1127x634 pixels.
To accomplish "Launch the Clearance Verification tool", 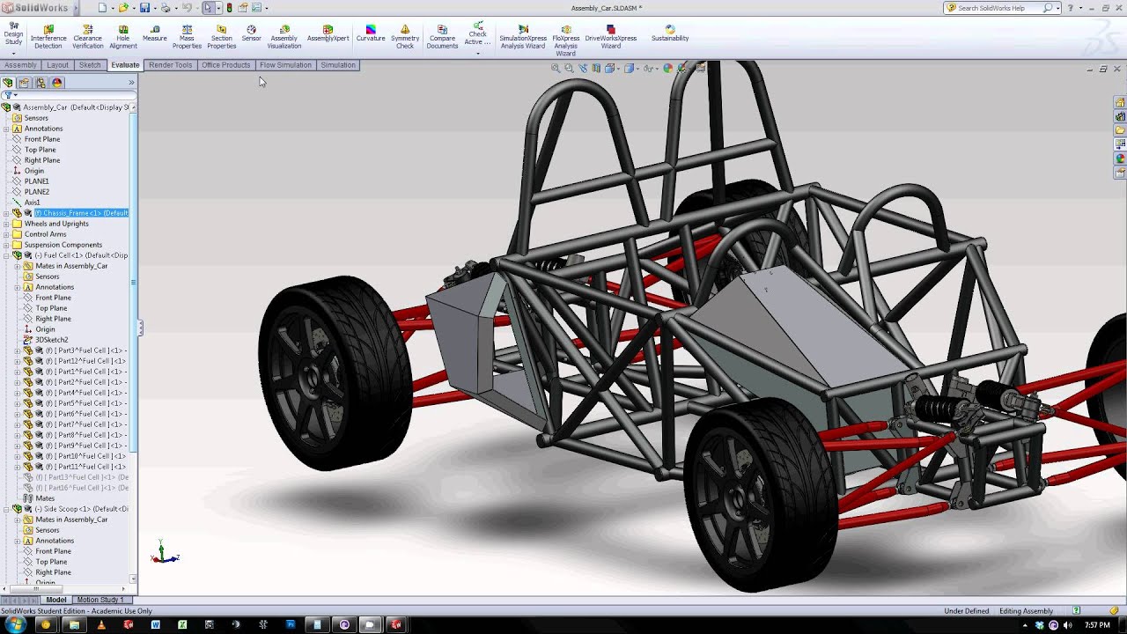I will [87, 36].
